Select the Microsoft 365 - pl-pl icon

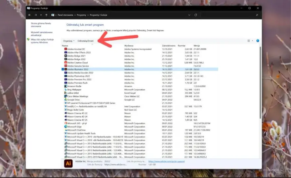65,123
